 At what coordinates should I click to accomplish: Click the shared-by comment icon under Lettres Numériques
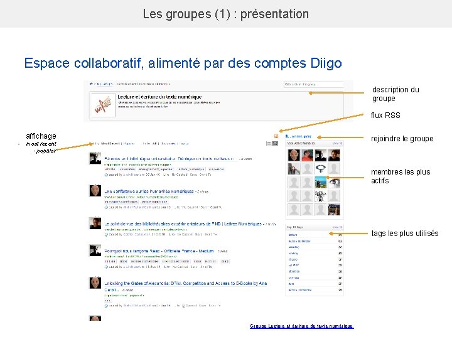[106, 234]
